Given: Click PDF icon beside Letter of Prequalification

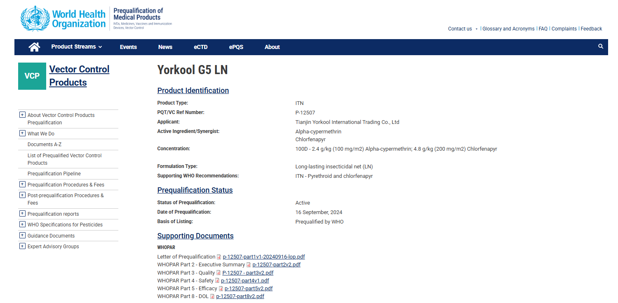Looking at the screenshot, I should tap(219, 257).
